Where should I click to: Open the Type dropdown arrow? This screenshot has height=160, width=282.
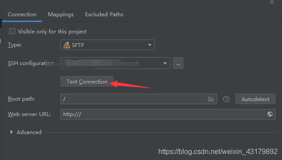click(x=150, y=45)
